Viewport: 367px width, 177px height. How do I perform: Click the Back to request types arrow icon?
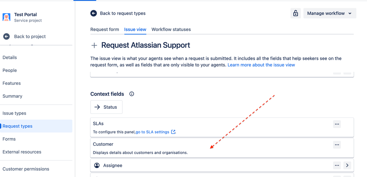(x=94, y=13)
